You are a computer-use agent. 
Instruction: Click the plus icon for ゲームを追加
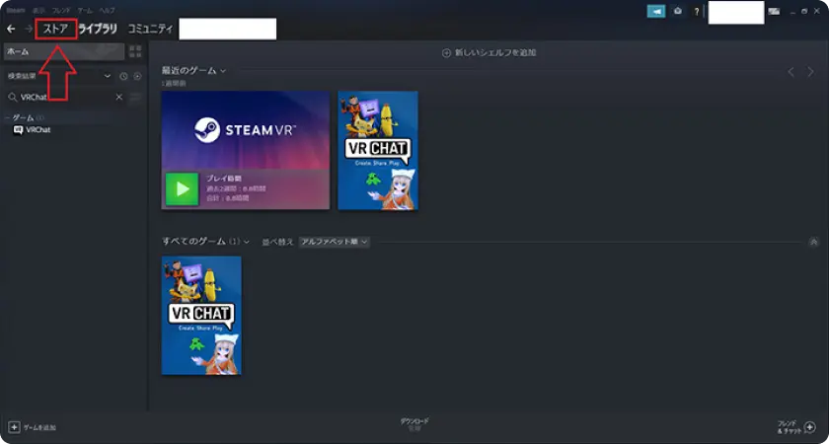(14, 427)
